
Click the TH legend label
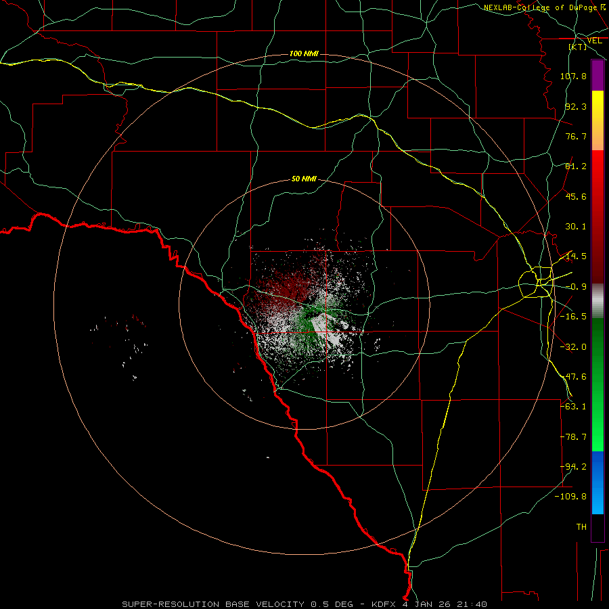(581, 527)
